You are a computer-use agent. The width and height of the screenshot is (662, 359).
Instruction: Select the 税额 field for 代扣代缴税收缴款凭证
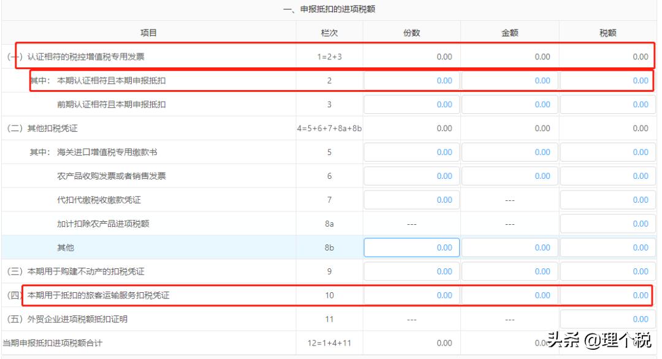point(607,200)
